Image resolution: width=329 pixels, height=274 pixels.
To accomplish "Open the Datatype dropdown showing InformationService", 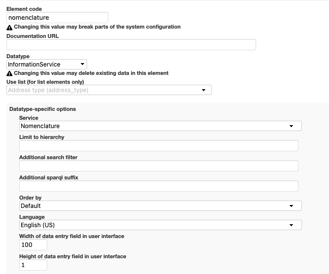I will point(47,64).
